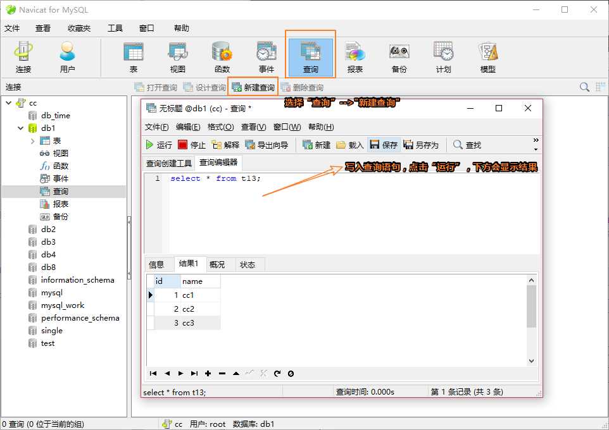Click the cc2 cell in results
The image size is (609, 430).
pos(201,309)
